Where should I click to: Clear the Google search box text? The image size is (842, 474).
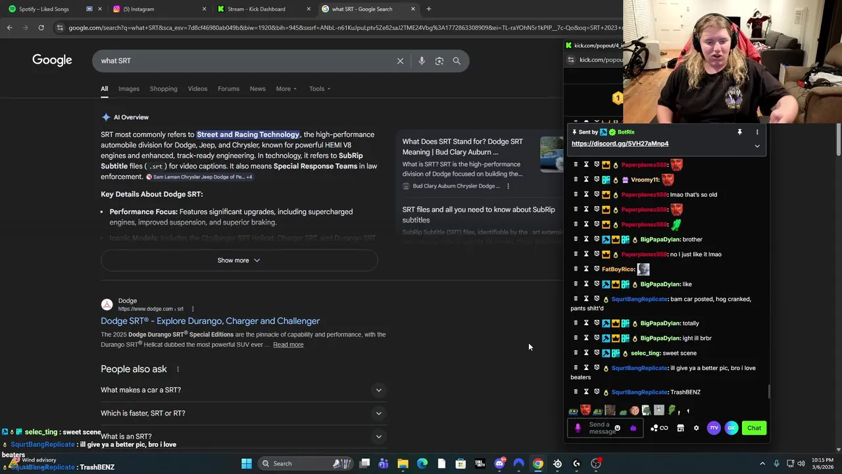tap(400, 61)
